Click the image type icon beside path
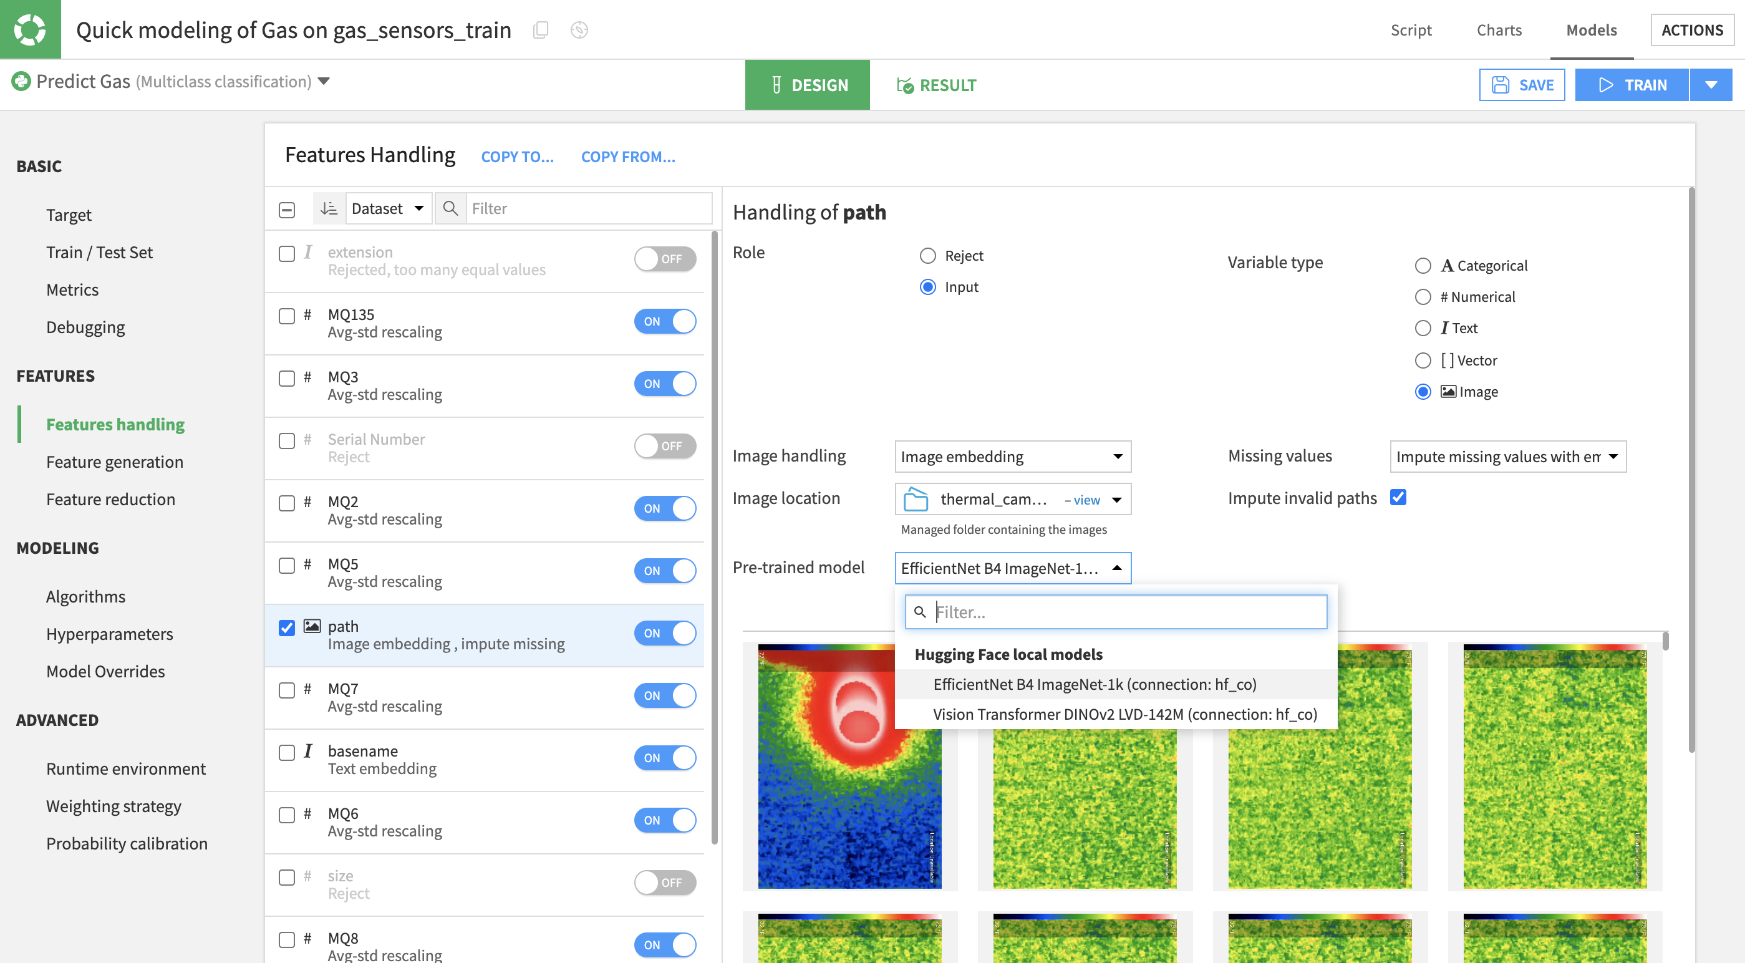 click(312, 626)
